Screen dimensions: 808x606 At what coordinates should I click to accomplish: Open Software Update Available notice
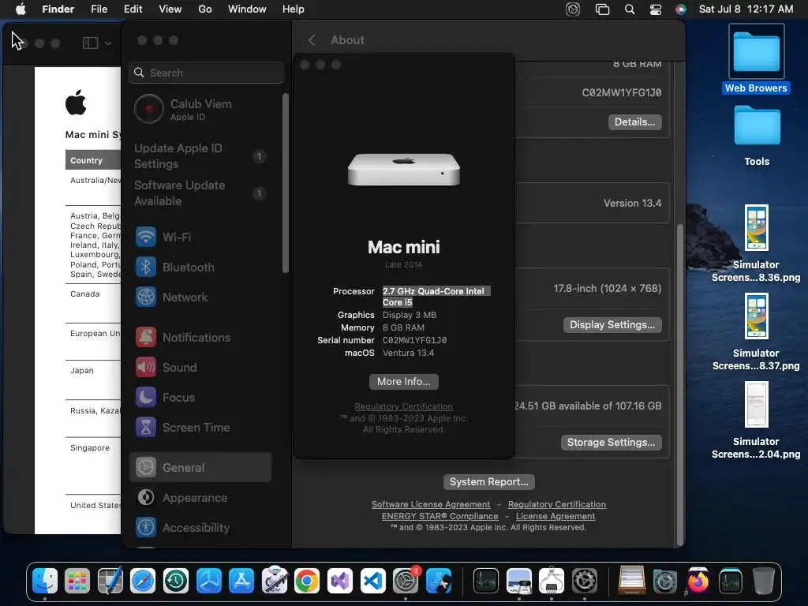click(200, 193)
